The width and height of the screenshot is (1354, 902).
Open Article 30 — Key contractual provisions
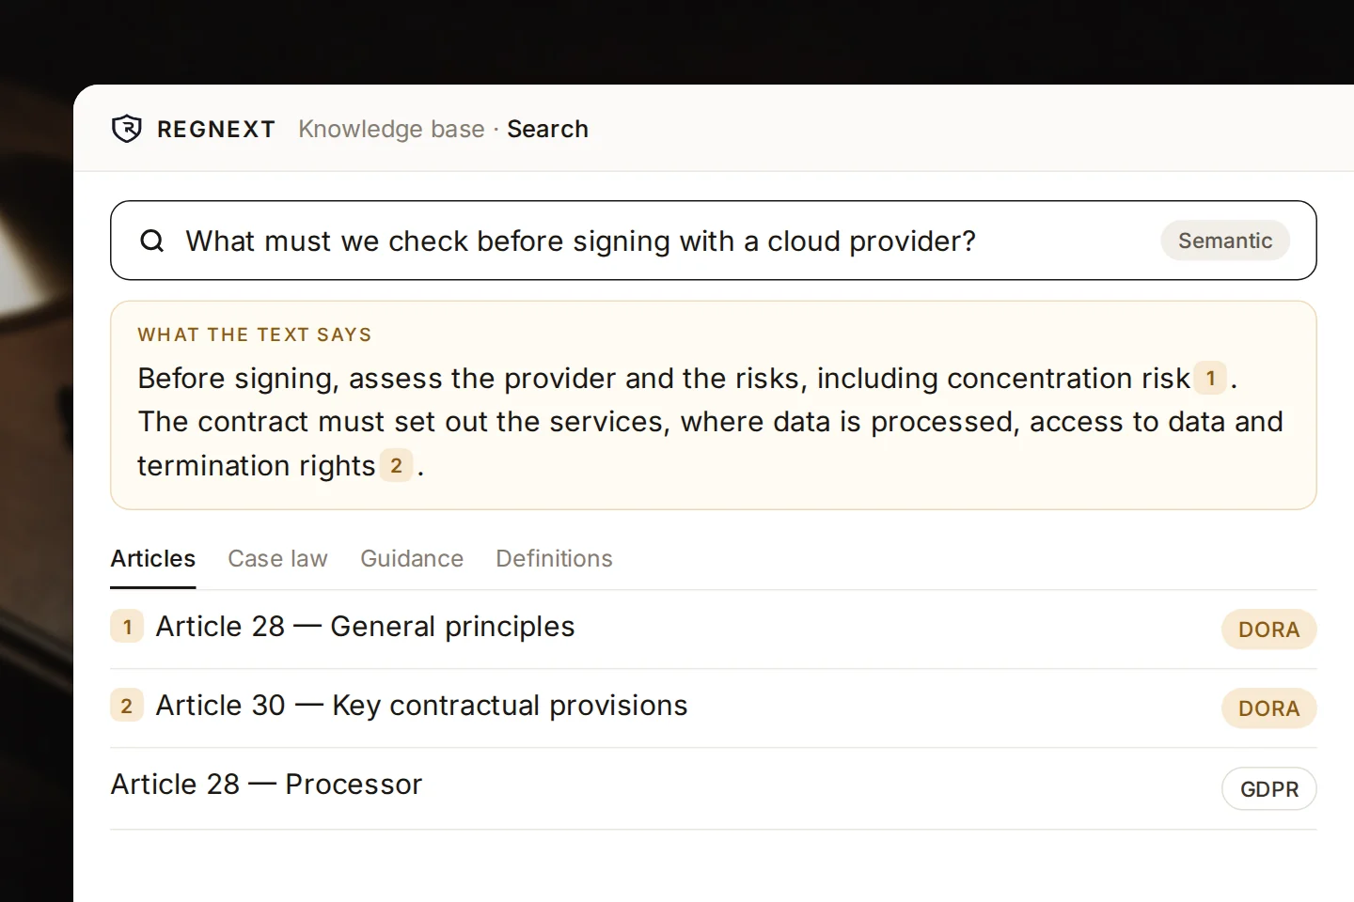click(x=714, y=708)
